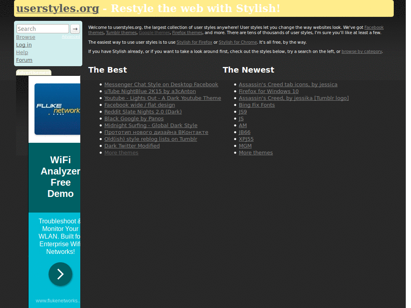Open Midnight Surfing - Global Dark Style

151,126
